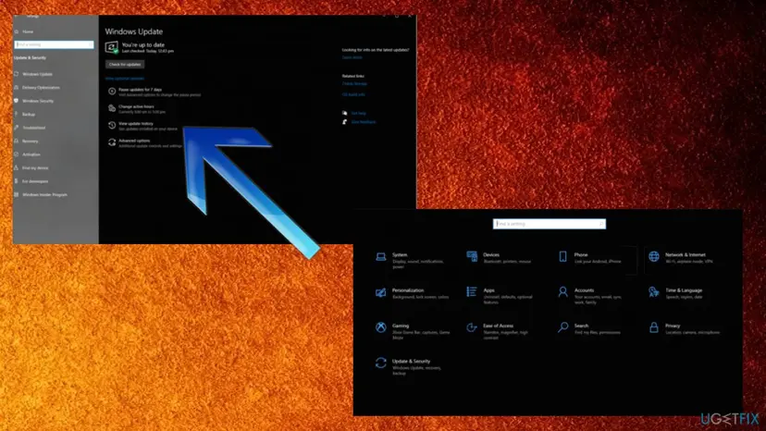Click the Check for updates button
This screenshot has height=431, width=766.
pyautogui.click(x=125, y=64)
